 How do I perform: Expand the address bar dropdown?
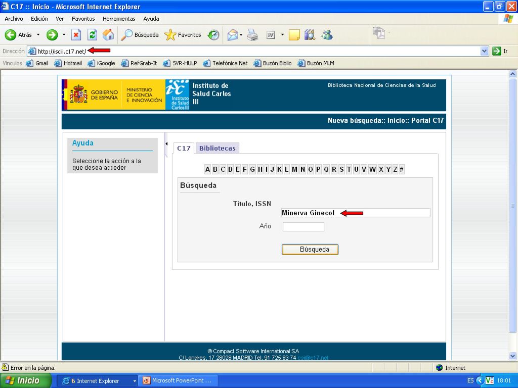(484, 51)
